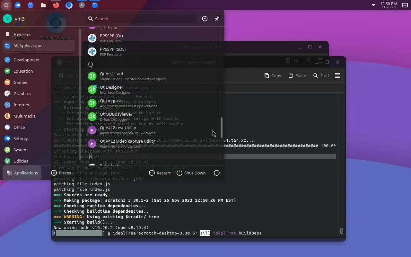Switch to Applications tab in launcher
The width and height of the screenshot is (411, 257).
tap(22, 173)
